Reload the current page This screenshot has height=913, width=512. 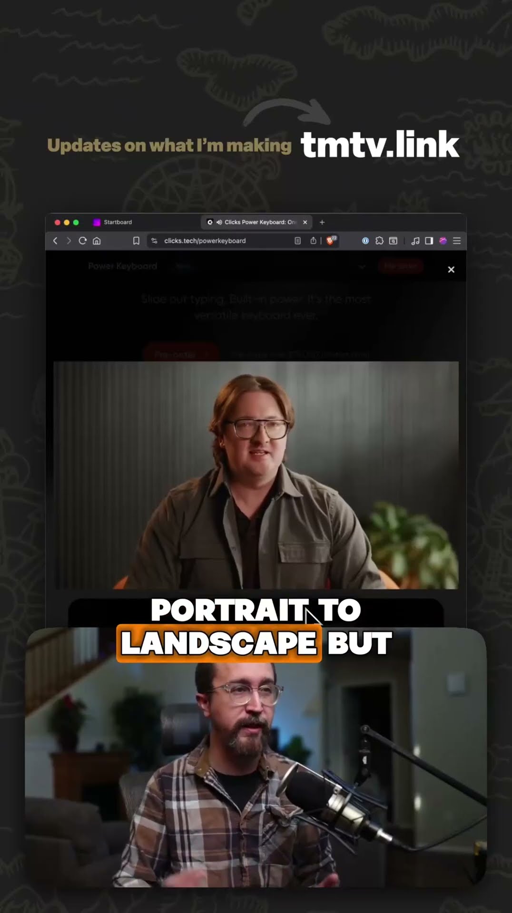tap(83, 241)
